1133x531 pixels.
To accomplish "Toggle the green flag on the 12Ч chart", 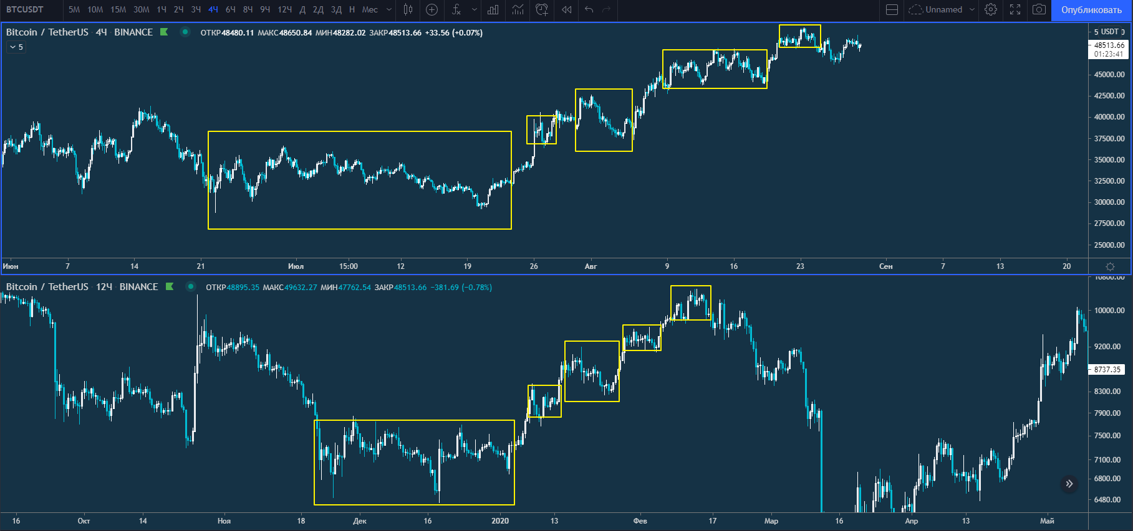I will point(170,287).
